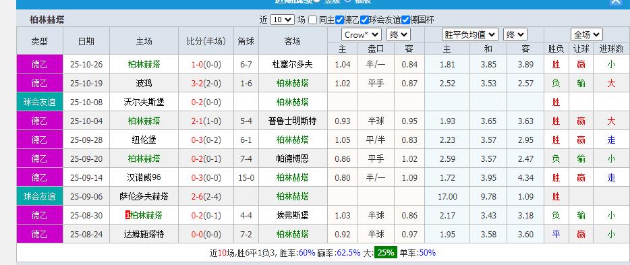Click the odds value 17.00
Viewport: 630px width, 265px height.
coord(447,196)
